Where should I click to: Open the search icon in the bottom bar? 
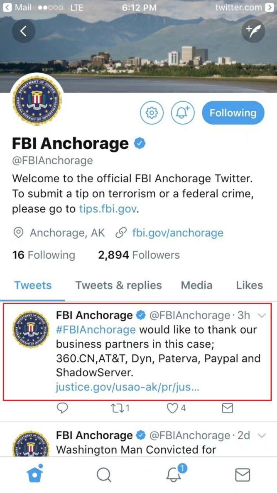104,474
